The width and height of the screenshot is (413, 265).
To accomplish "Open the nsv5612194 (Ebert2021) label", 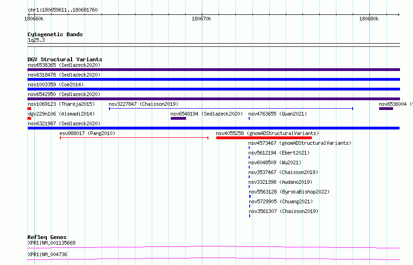I will (x=279, y=153).
